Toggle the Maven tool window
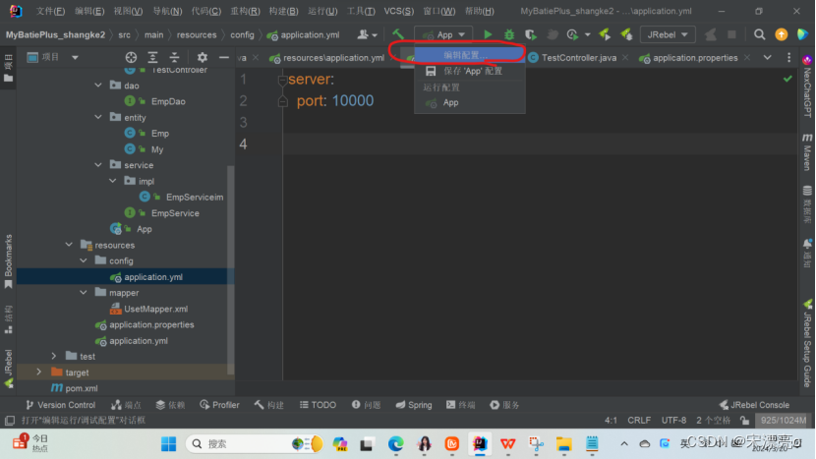The width and height of the screenshot is (816, 459). pyautogui.click(x=807, y=155)
